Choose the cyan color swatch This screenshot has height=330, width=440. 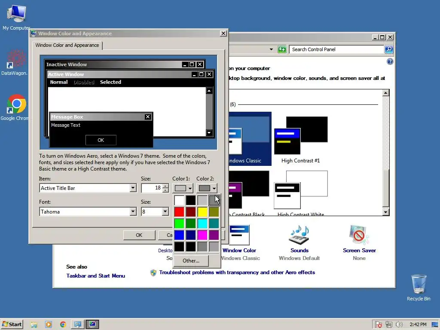tap(202, 223)
